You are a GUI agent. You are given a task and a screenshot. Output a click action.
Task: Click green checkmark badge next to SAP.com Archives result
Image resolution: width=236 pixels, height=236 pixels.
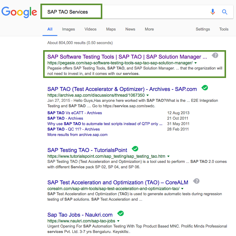[x=205, y=88]
